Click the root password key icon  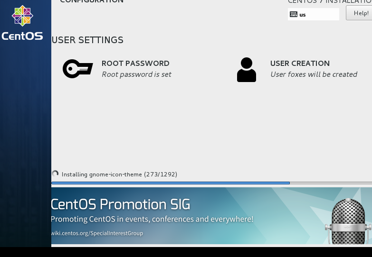tap(78, 69)
